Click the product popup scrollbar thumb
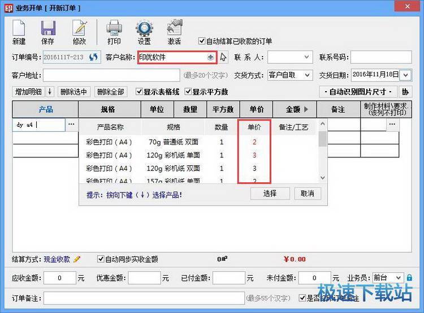 click(322, 139)
